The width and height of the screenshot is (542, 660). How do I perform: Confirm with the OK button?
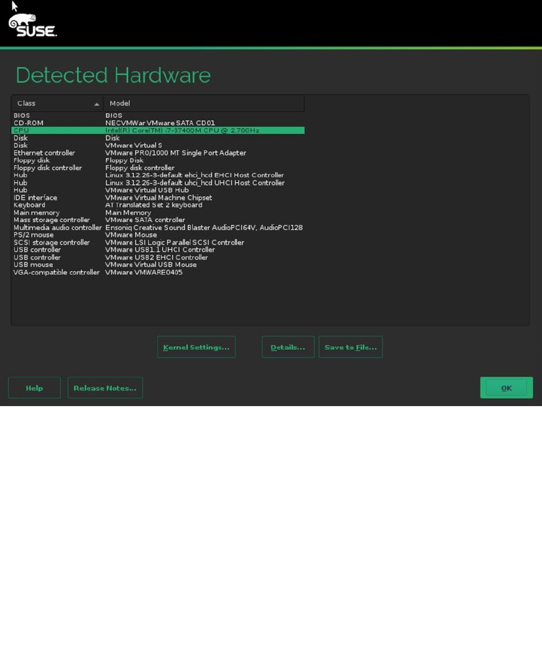pos(507,388)
